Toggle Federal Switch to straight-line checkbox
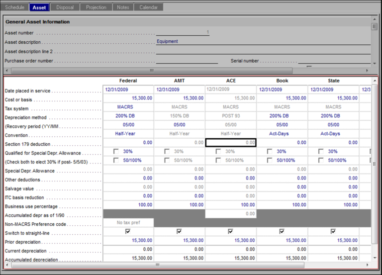This screenshot has height=275, width=382. pos(128,231)
